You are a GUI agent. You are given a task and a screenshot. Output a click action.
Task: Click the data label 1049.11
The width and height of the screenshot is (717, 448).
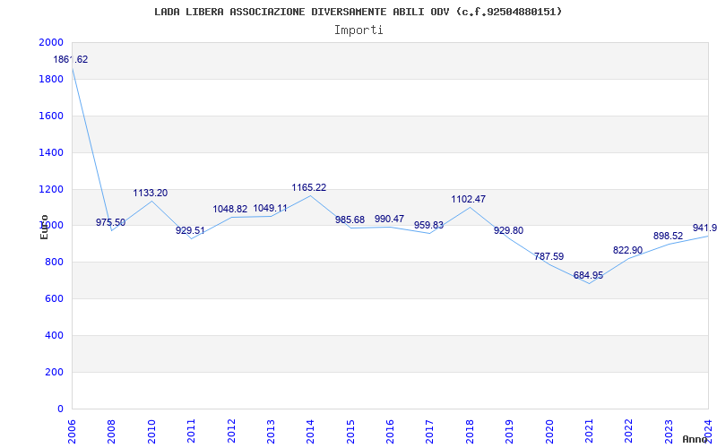click(271, 208)
